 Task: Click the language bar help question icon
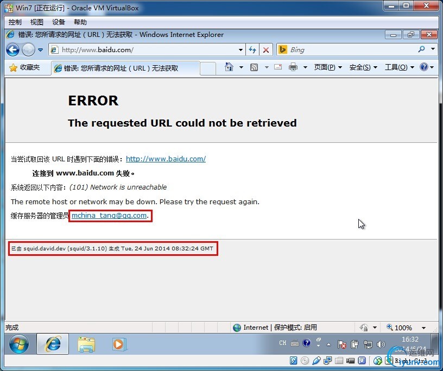click(x=307, y=343)
